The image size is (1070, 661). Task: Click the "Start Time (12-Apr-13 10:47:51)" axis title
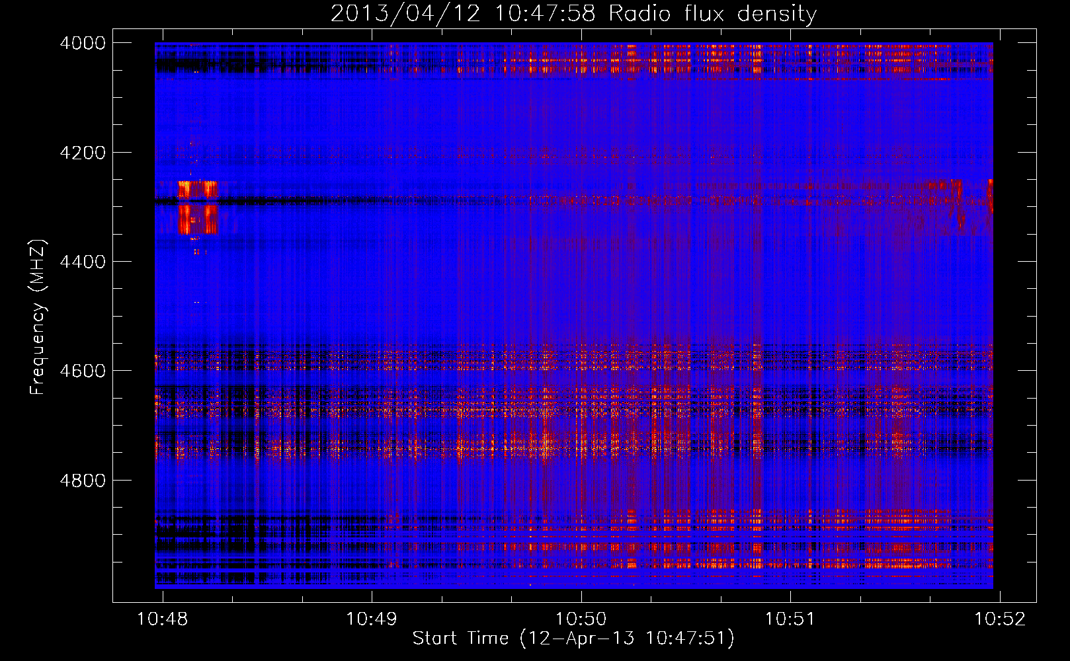click(x=573, y=639)
